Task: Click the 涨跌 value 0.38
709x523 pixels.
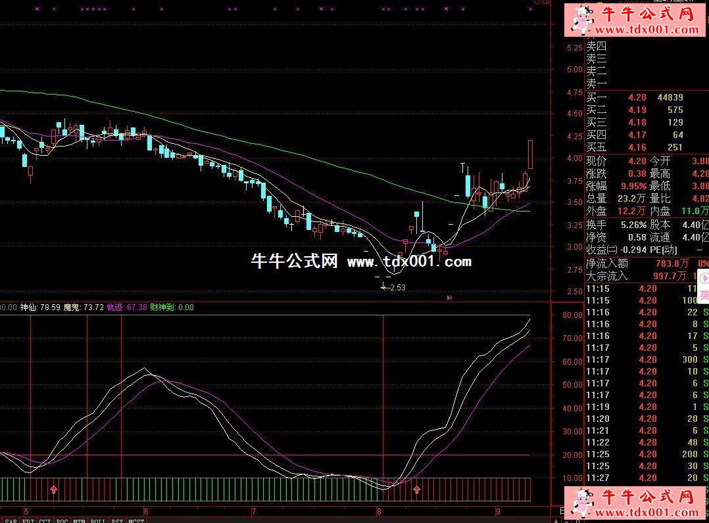Action: pos(637,174)
